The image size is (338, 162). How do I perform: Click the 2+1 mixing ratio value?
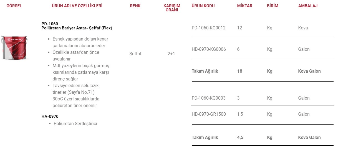[171, 54]
